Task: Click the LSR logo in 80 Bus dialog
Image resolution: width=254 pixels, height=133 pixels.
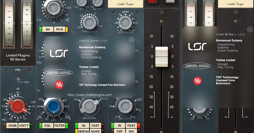Action: point(197,46)
